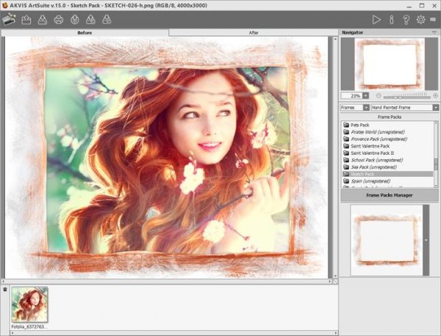
Task: Click the framed photo in the image window
Action: (x=167, y=160)
